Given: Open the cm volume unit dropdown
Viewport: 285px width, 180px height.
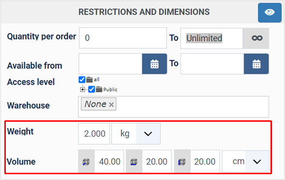Looking at the screenshot, I should tap(245, 161).
